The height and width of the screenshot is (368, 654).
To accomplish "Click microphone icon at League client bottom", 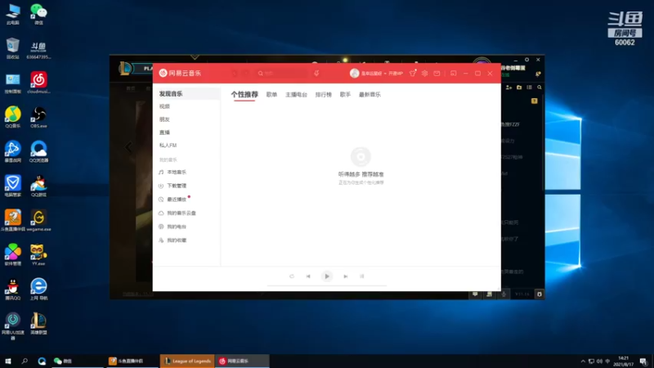I will [x=504, y=294].
